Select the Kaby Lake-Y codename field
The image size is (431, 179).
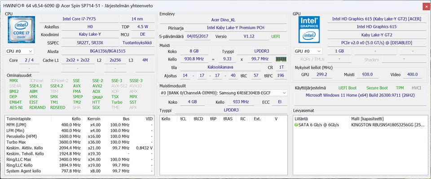pyautogui.click(x=89, y=34)
